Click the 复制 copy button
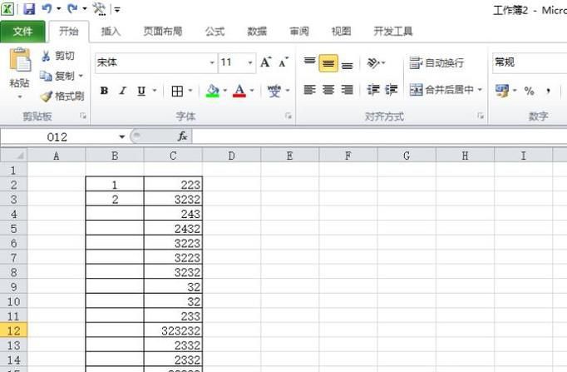The width and height of the screenshot is (567, 372). pyautogui.click(x=57, y=76)
